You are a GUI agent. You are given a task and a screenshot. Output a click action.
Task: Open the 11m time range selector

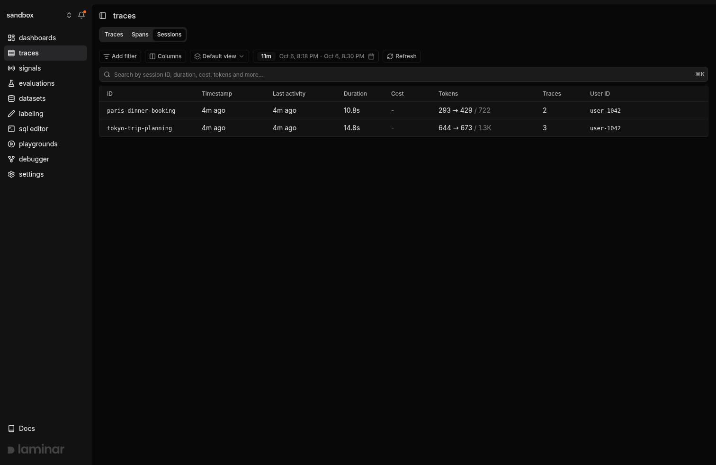click(x=266, y=56)
